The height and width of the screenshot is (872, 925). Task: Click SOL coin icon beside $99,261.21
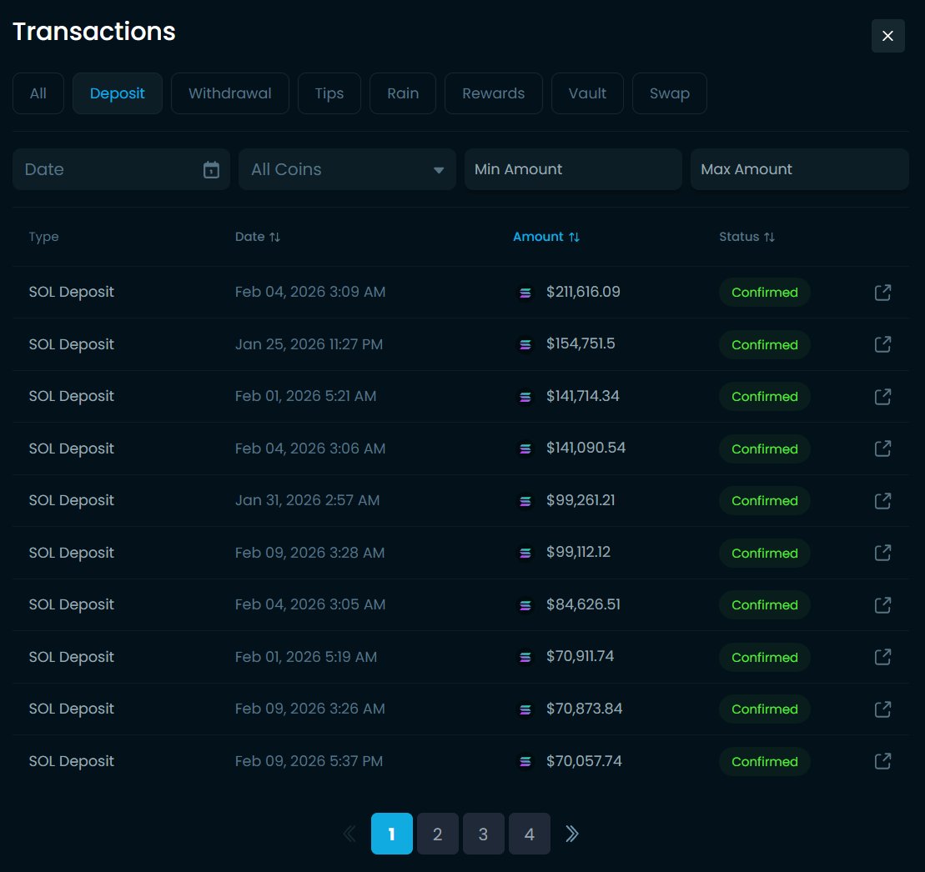525,501
